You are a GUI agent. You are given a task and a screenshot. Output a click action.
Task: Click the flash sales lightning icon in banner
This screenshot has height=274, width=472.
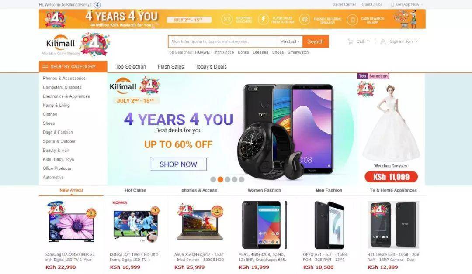[x=264, y=20]
